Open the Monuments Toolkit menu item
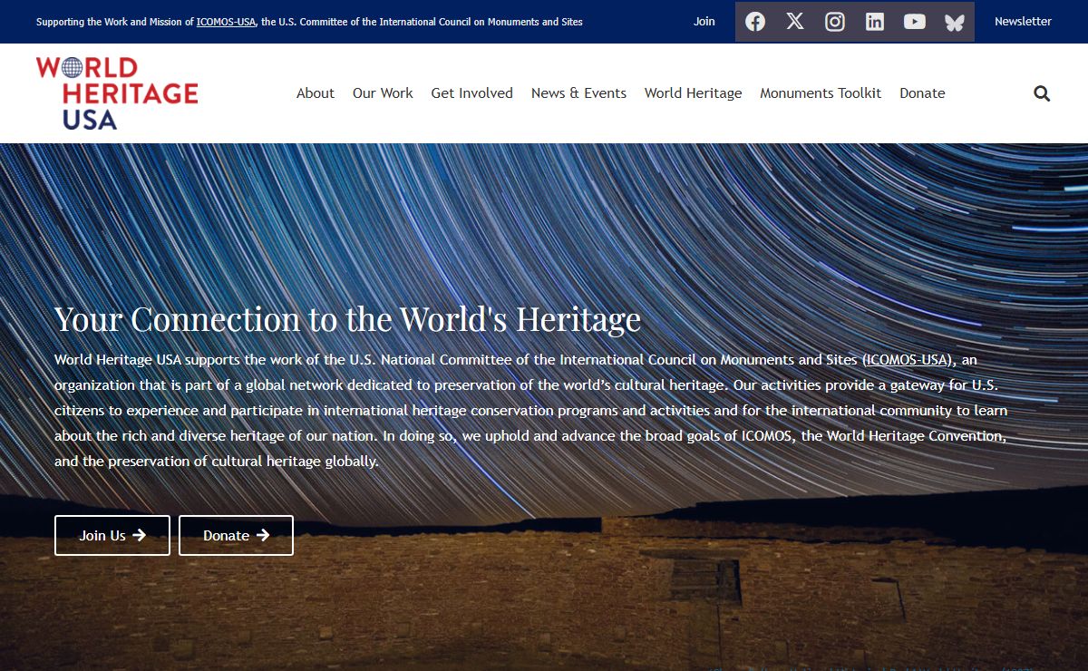 (821, 93)
